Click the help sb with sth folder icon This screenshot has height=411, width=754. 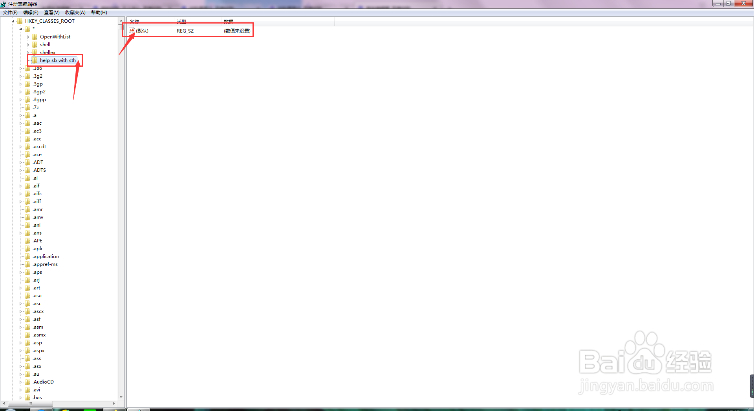click(35, 60)
